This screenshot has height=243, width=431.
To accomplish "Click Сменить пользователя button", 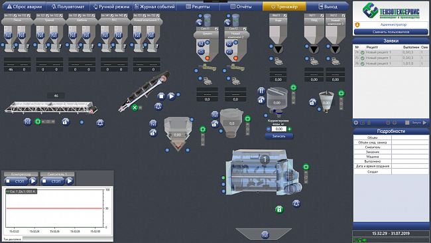I will click(x=391, y=32).
